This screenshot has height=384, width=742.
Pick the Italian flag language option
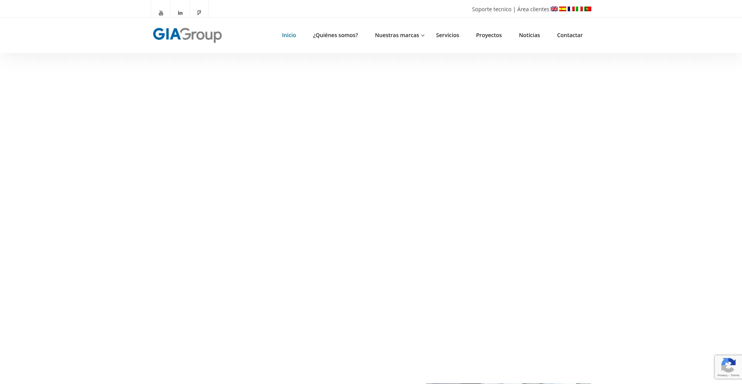point(579,9)
